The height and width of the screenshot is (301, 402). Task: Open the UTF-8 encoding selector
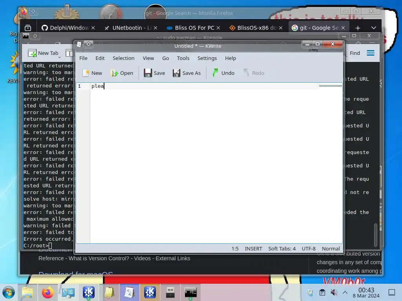(x=309, y=248)
